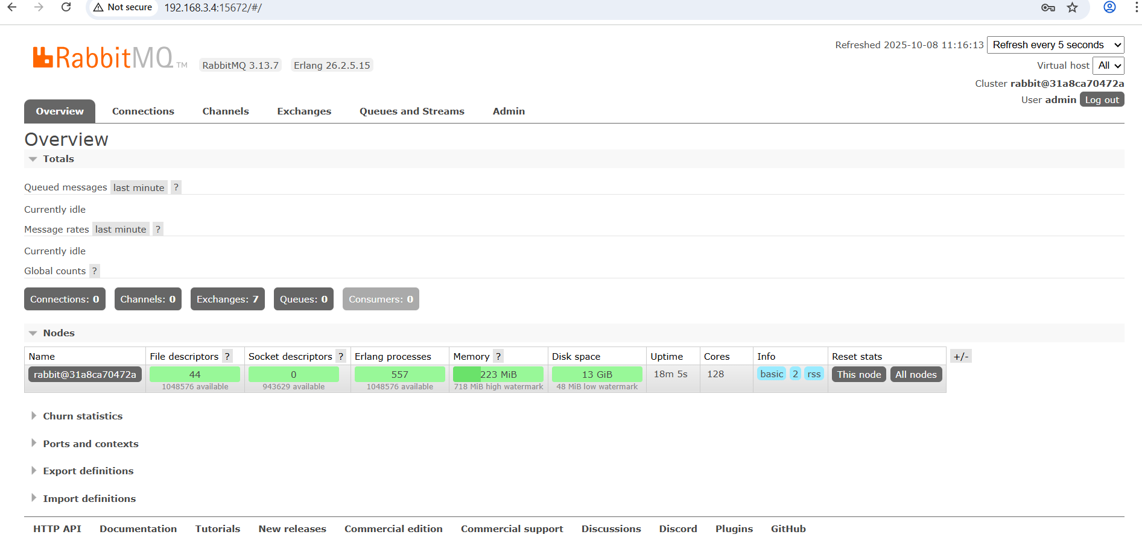Open the saved password key icon
The height and width of the screenshot is (555, 1142).
(1048, 8)
